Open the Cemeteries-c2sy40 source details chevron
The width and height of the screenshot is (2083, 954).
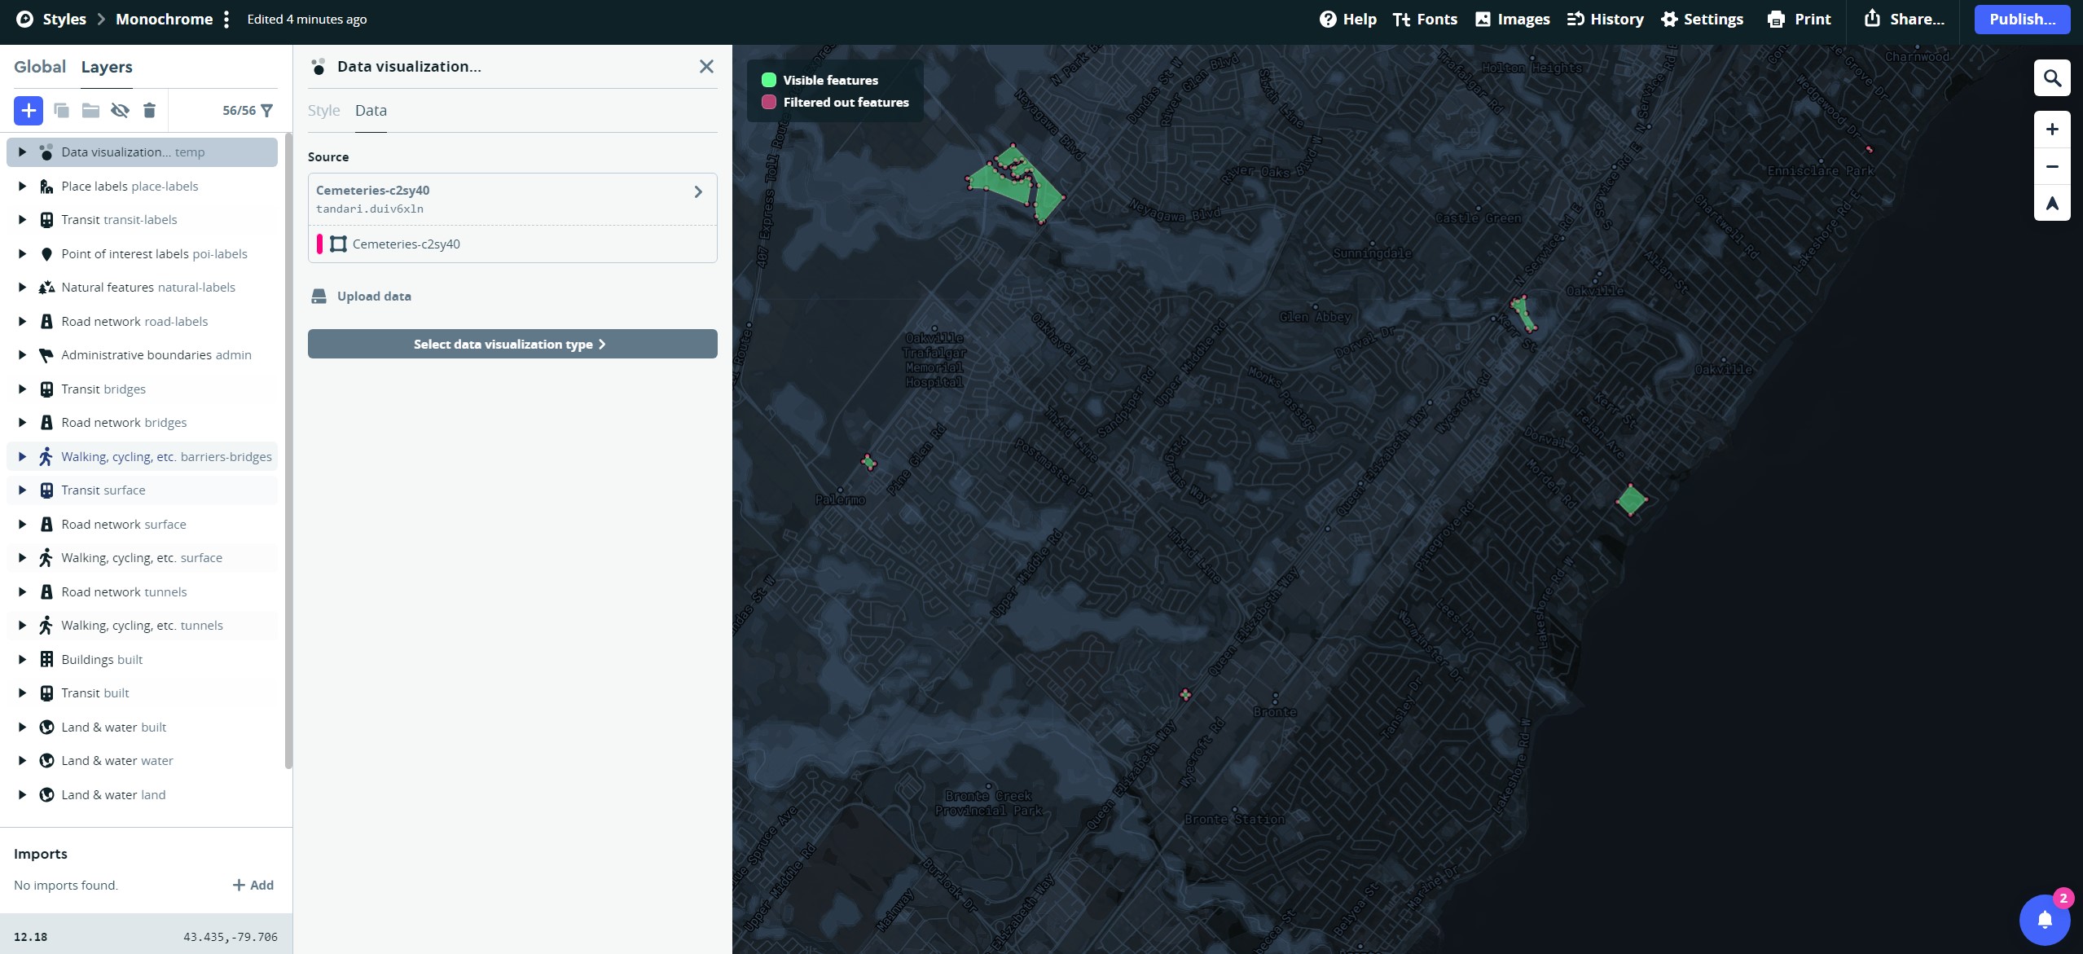pyautogui.click(x=697, y=191)
